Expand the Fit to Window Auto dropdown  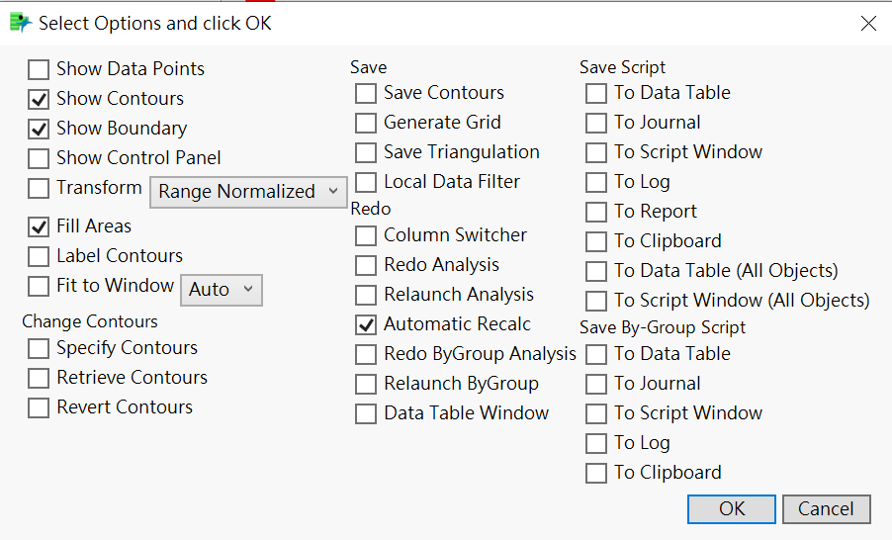222,290
